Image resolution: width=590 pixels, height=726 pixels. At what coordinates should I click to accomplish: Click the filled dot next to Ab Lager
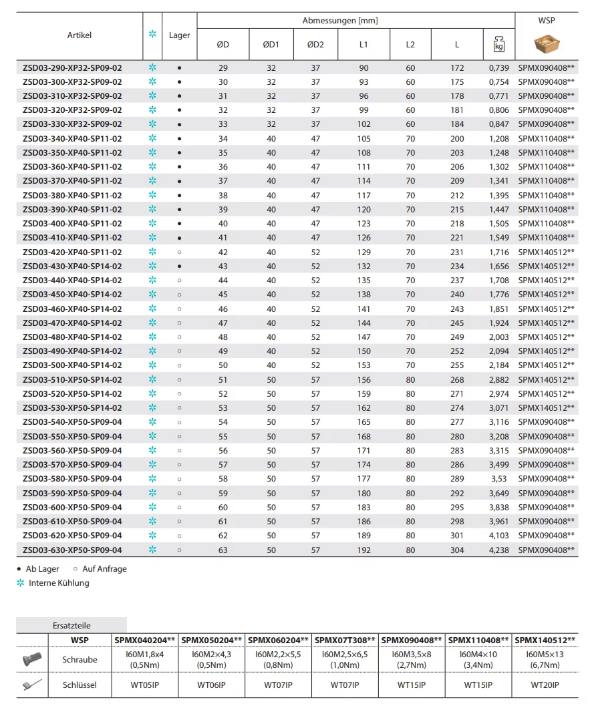click(x=19, y=569)
